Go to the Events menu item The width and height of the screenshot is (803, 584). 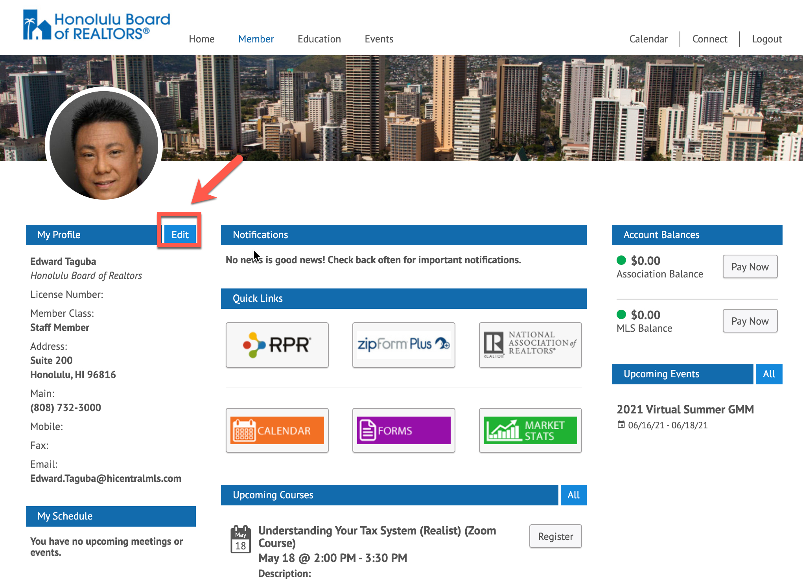[379, 39]
